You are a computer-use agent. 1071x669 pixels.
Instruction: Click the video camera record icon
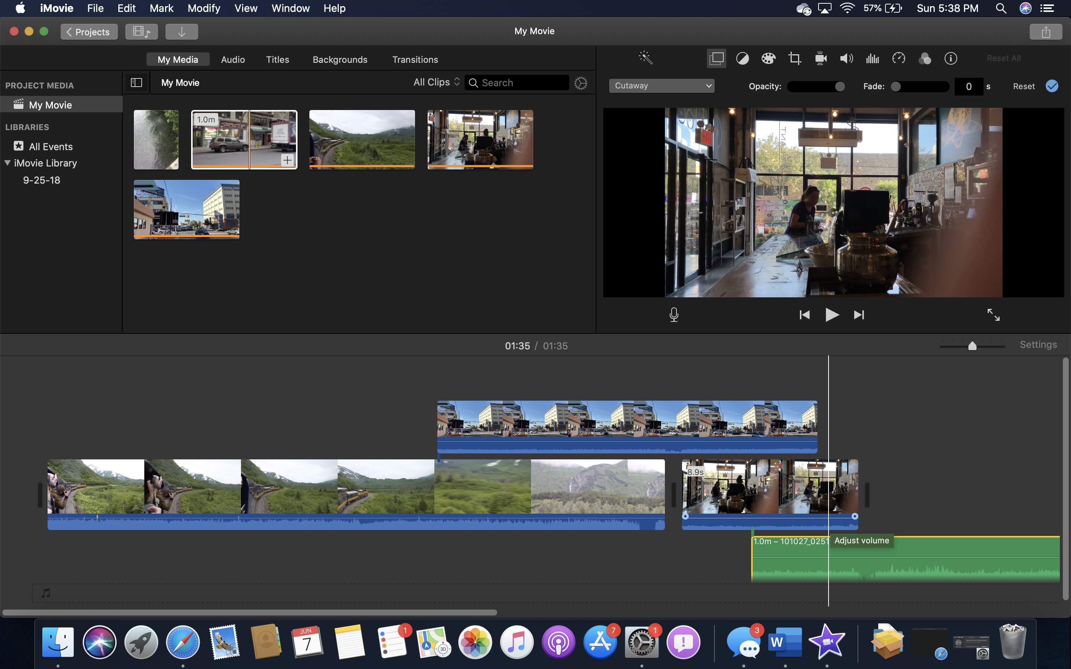pos(820,58)
